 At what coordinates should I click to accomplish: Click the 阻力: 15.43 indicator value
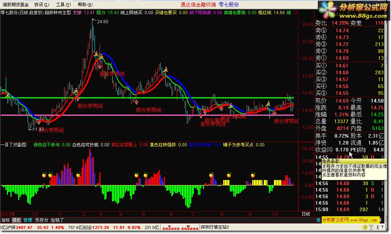pos(108,12)
